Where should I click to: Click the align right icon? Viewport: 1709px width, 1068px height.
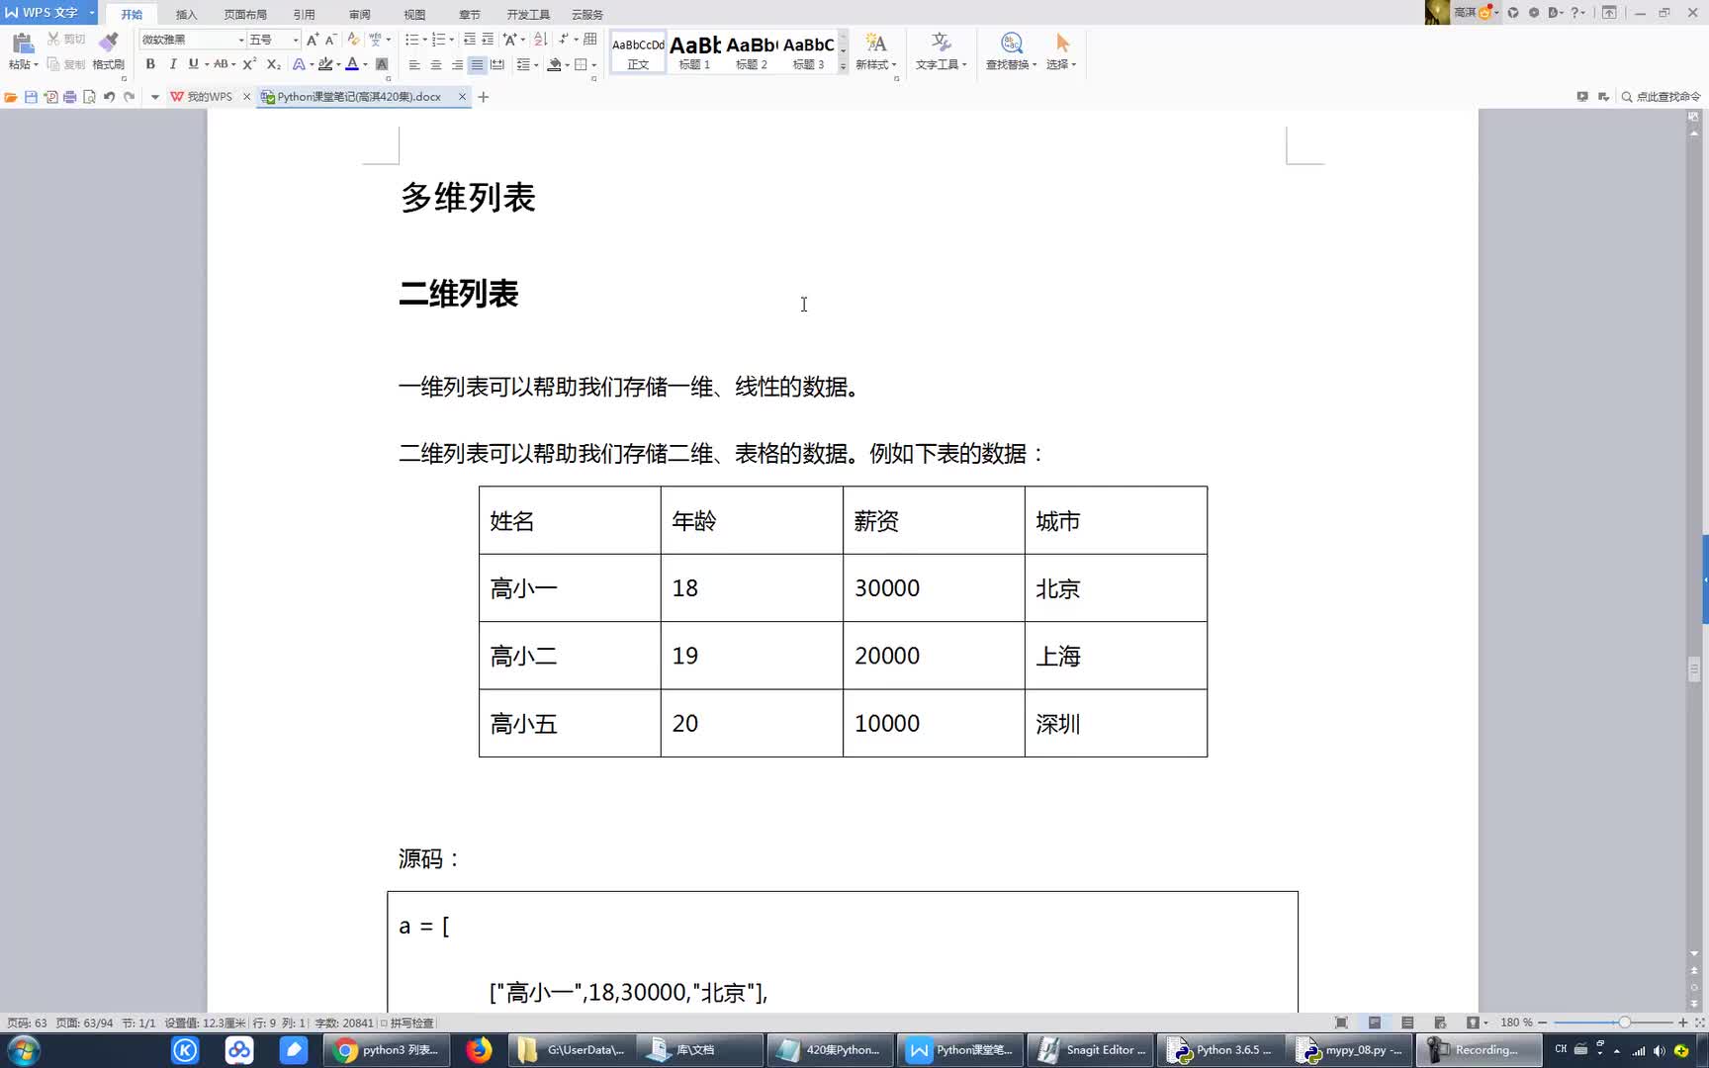pos(456,65)
